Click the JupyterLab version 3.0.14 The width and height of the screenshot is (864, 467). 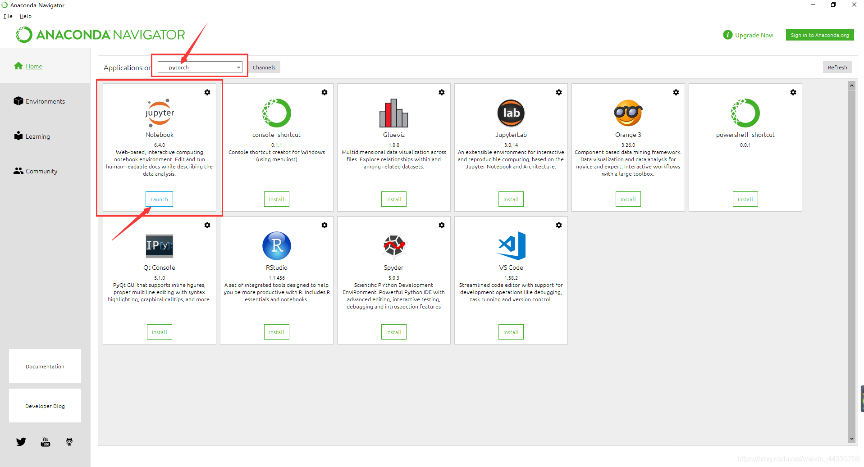pyautogui.click(x=511, y=145)
